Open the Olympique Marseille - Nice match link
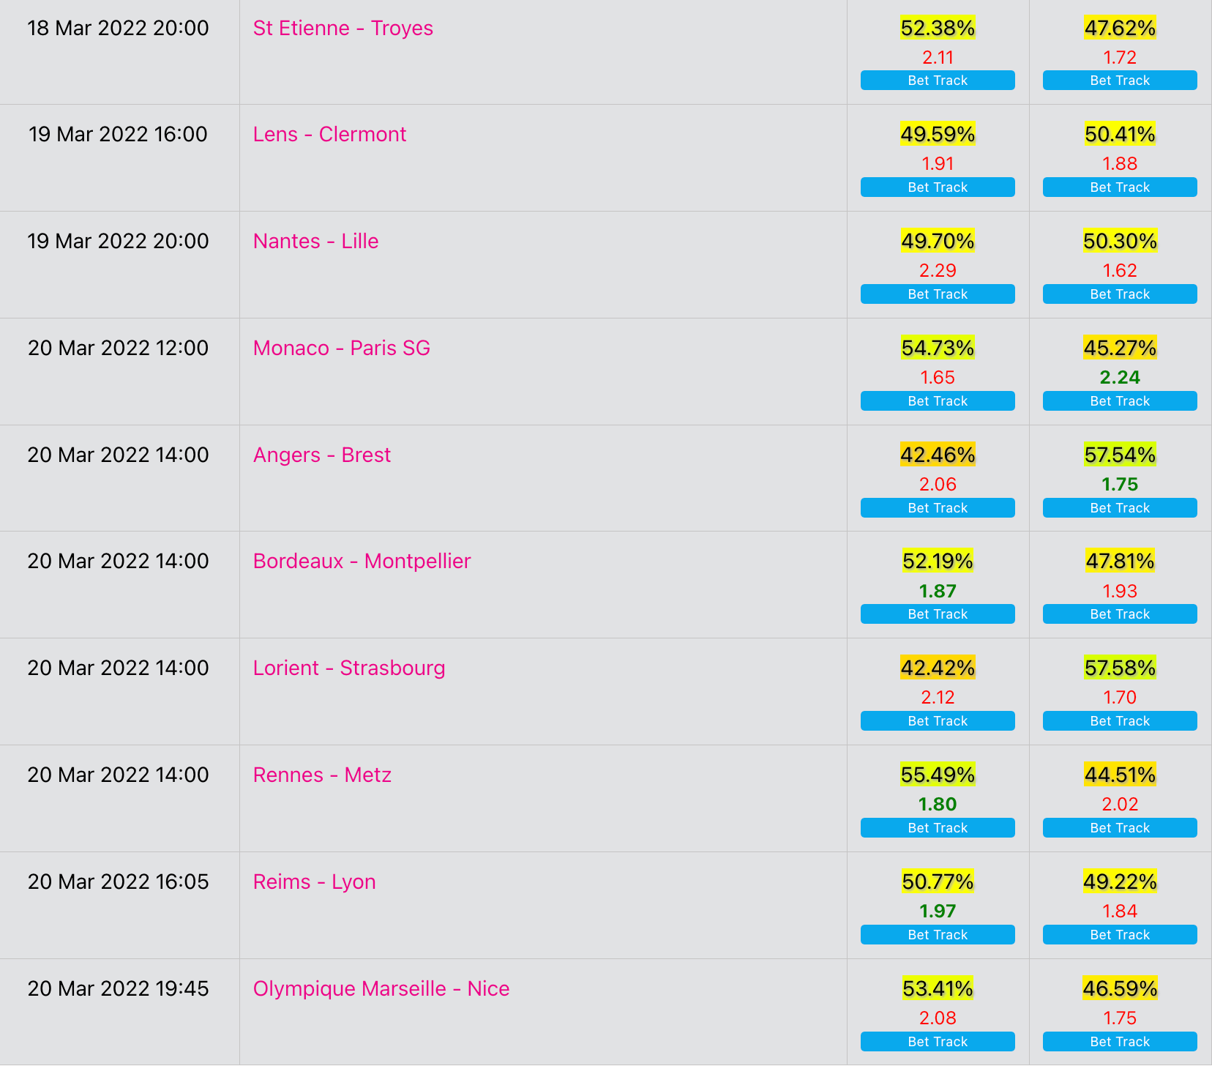Image resolution: width=1212 pixels, height=1066 pixels. pyautogui.click(x=381, y=989)
